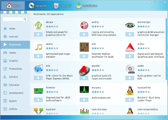Click the vertical scrollbar of app list
Screen dimensions: 168x120
[x=166, y=49]
